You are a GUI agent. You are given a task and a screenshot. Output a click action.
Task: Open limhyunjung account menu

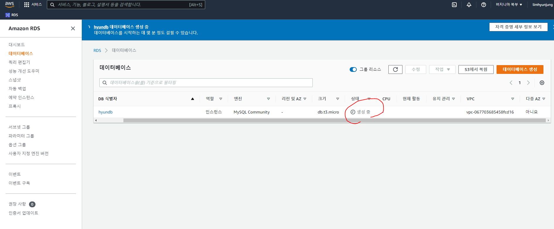point(543,5)
